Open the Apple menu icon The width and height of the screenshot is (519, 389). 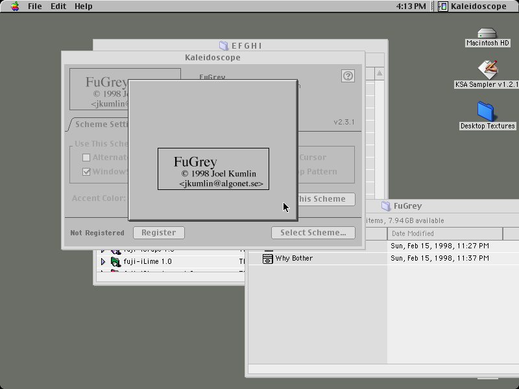pyautogui.click(x=14, y=6)
